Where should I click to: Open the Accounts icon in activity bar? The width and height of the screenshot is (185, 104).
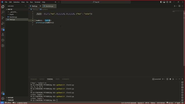(3, 93)
